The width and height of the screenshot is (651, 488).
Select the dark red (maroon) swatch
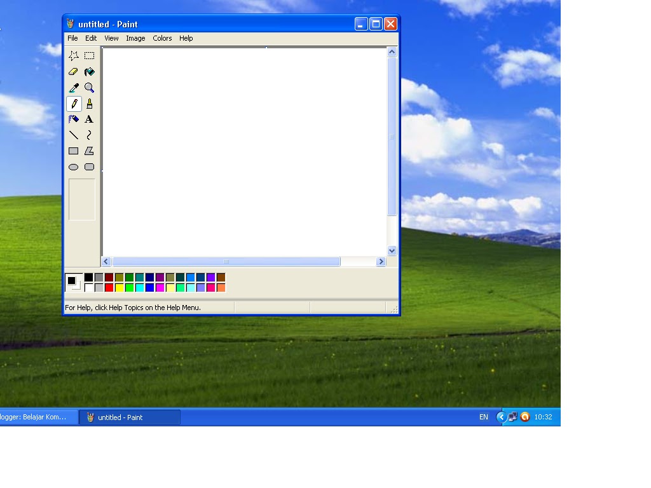click(109, 278)
